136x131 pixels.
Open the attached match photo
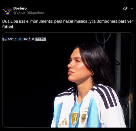(x=68, y=80)
